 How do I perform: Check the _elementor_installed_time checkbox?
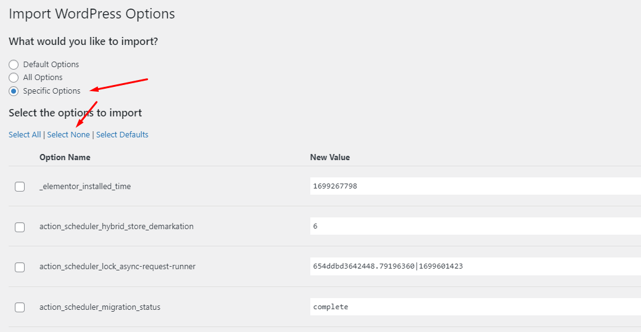coord(20,187)
